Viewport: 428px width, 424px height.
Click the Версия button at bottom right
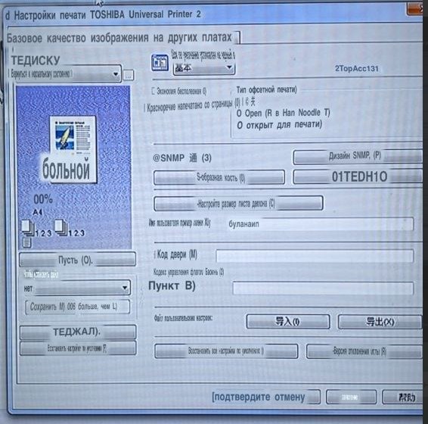click(364, 351)
